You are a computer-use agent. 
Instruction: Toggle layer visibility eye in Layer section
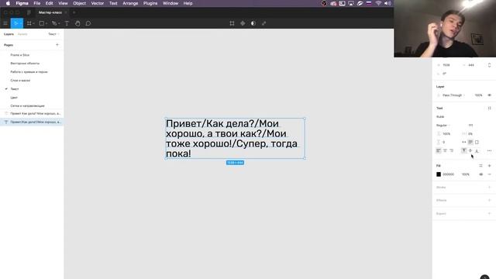[489, 95]
